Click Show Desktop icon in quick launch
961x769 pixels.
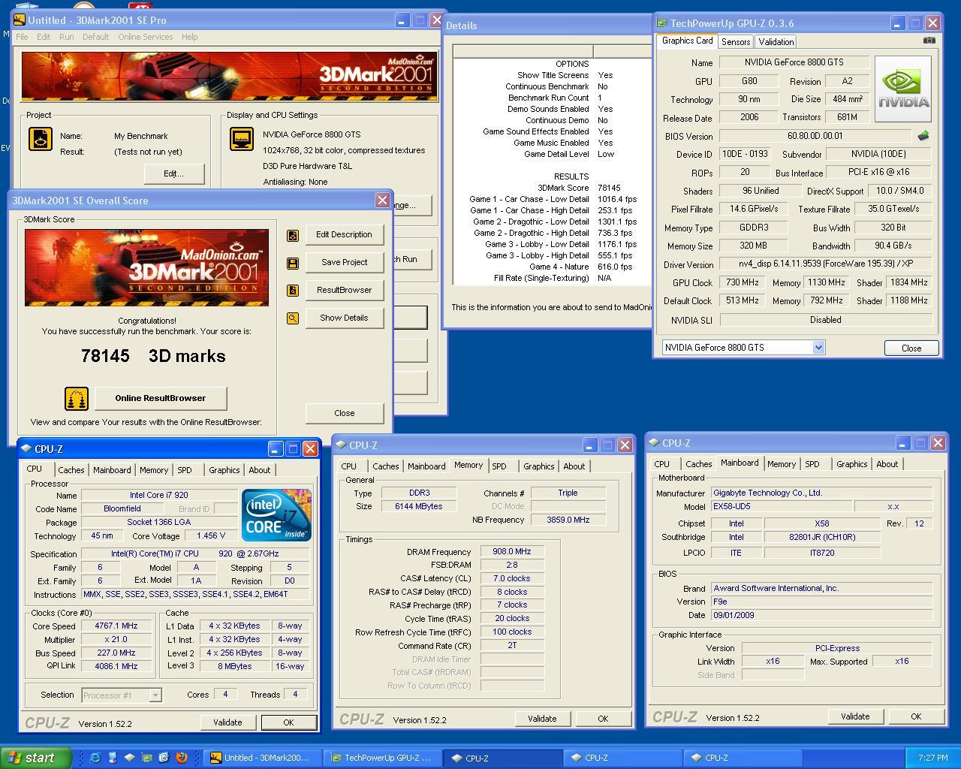tap(164, 758)
